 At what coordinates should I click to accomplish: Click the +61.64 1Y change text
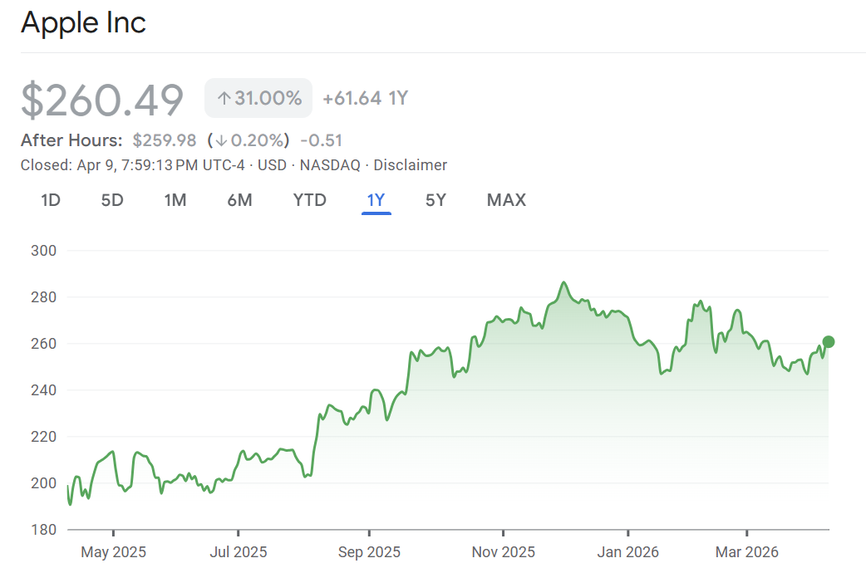tap(365, 99)
